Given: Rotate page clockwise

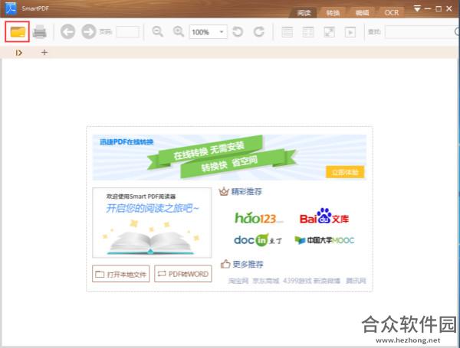Looking at the screenshot, I should tap(259, 31).
